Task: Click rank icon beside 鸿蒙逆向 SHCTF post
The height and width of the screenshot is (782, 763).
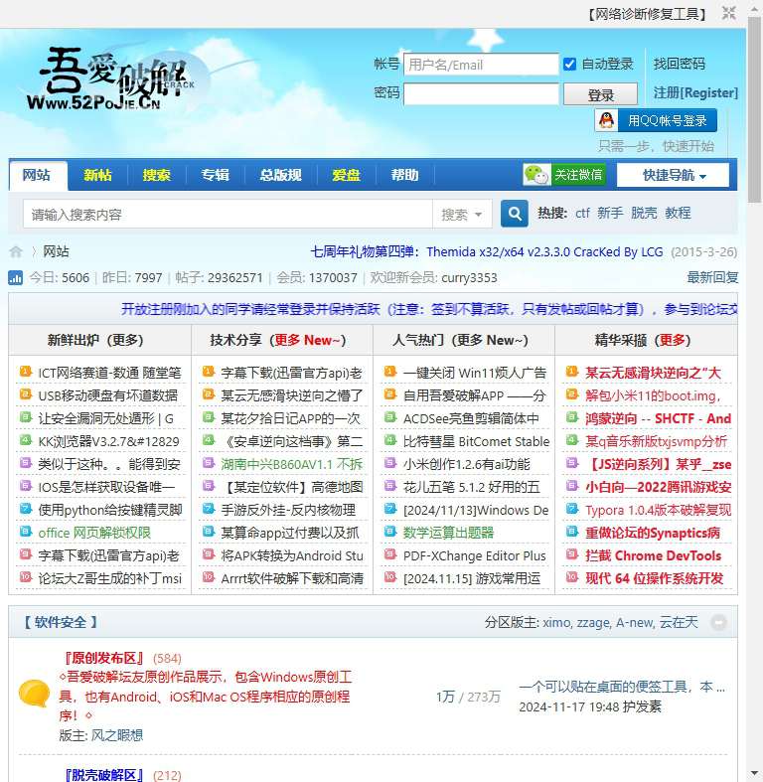Action: tap(572, 417)
